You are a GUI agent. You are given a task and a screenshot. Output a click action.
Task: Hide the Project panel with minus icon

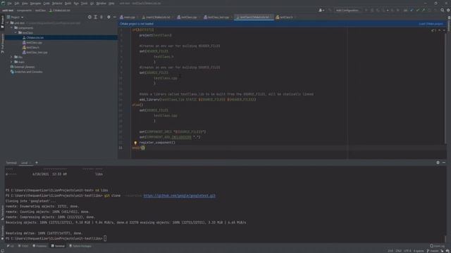[114, 17]
